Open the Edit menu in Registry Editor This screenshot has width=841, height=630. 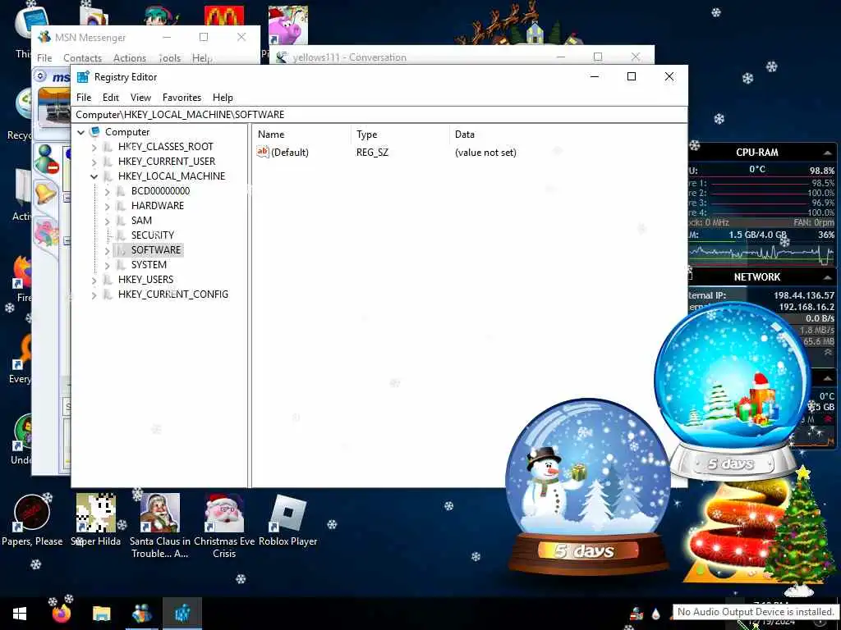point(111,98)
